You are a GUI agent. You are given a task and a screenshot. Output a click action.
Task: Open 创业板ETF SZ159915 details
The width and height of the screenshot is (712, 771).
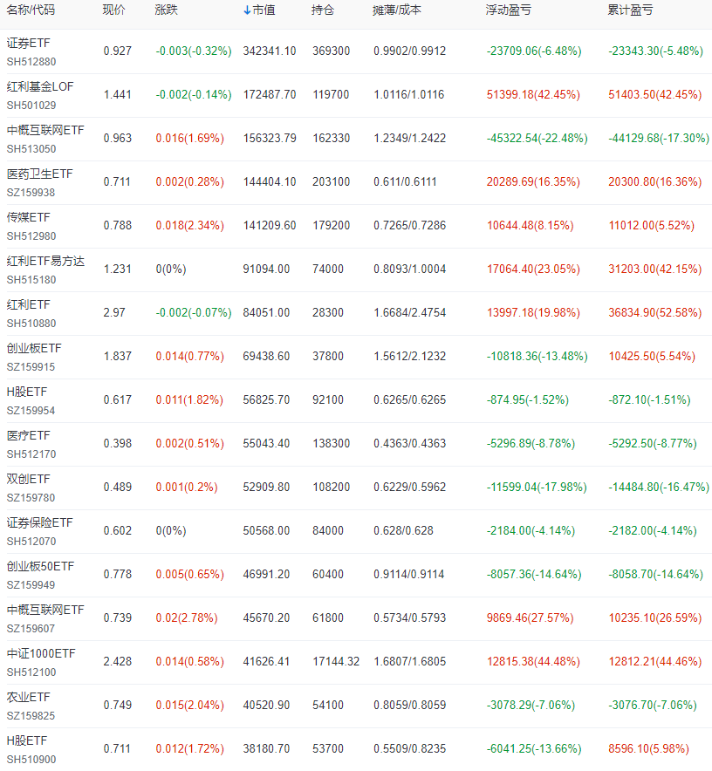click(x=35, y=348)
